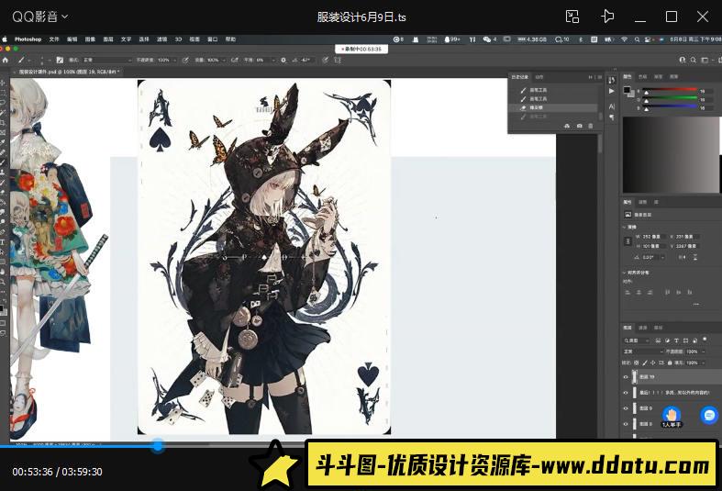Open the 窗口 menu

click(212, 39)
